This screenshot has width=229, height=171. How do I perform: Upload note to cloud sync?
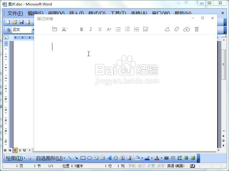(187, 29)
